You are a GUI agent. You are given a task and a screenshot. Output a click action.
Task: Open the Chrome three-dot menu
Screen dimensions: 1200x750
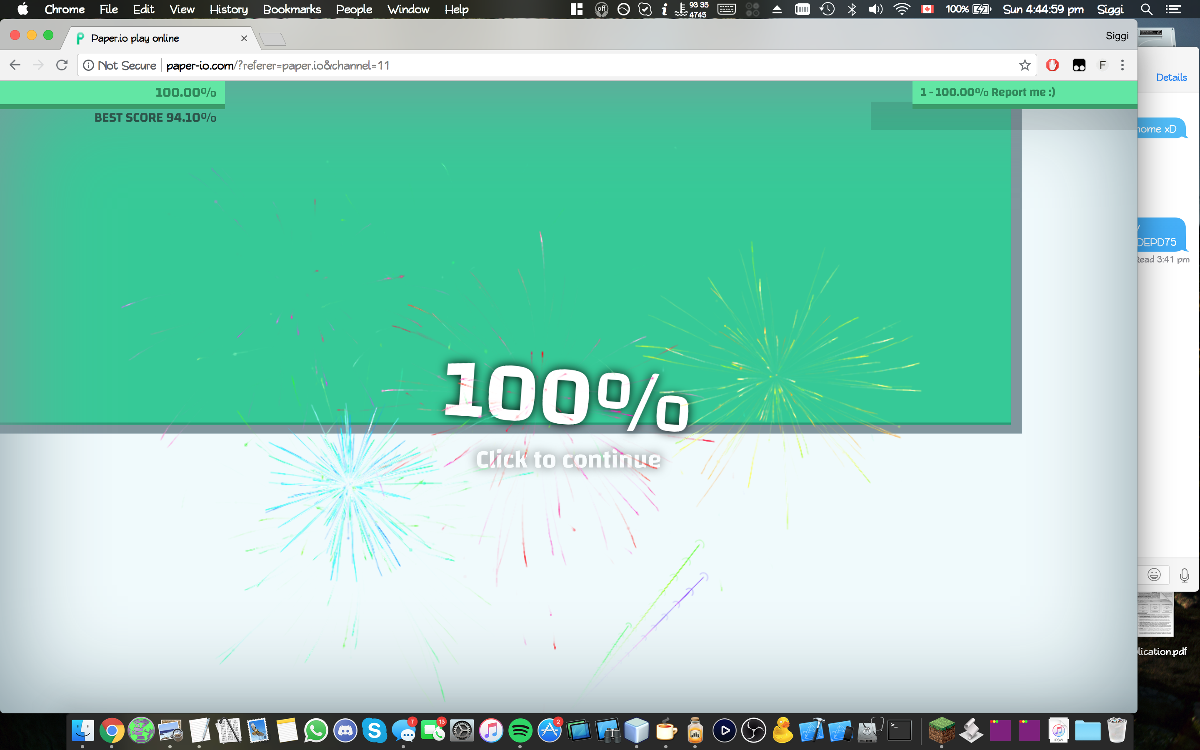click(1122, 65)
